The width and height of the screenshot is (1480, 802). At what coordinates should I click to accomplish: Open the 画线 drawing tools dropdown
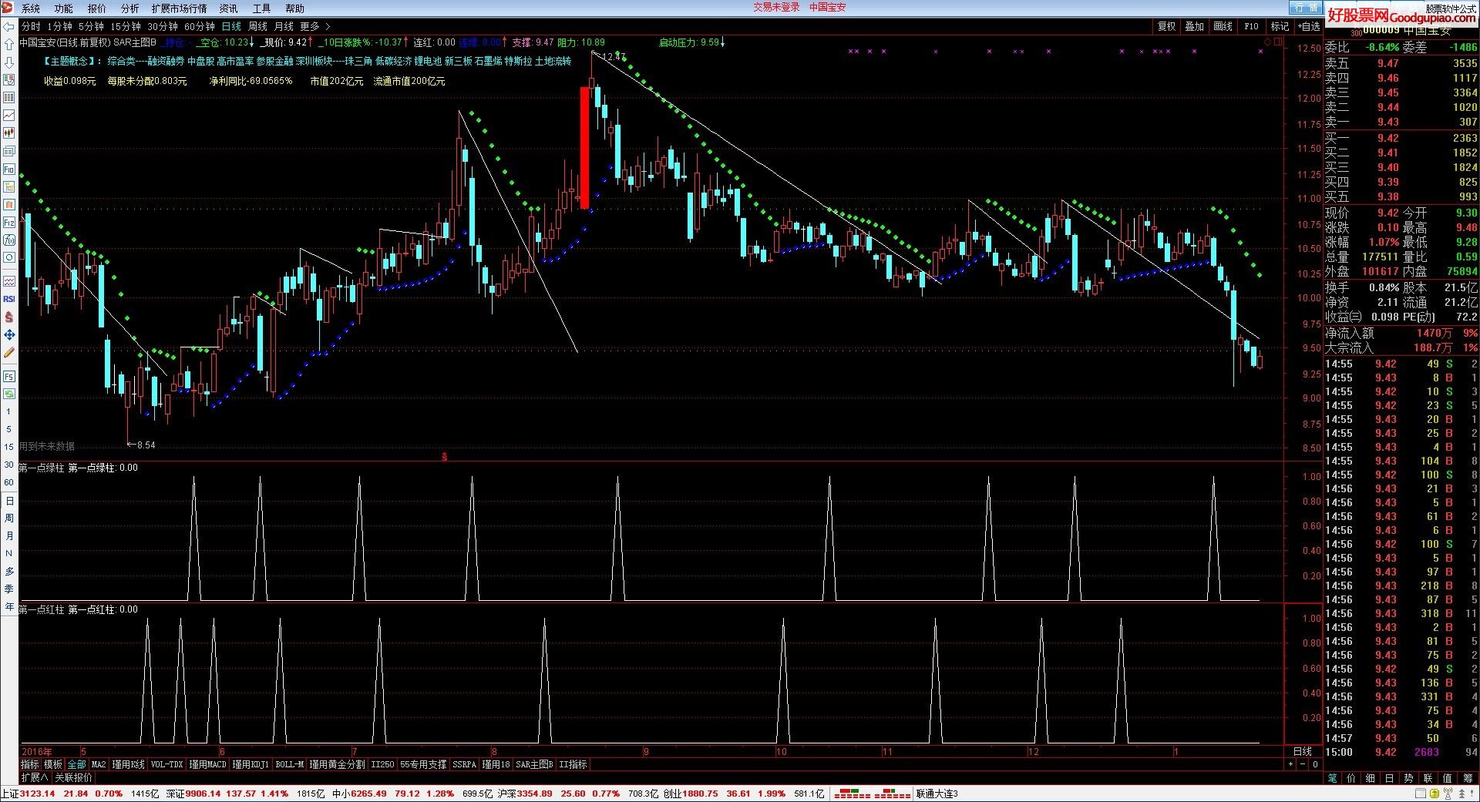tap(1223, 26)
